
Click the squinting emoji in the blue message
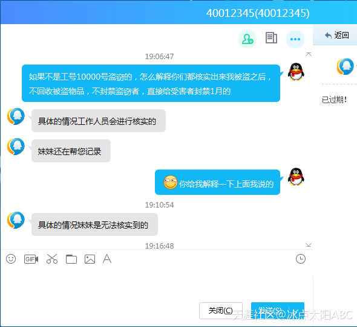pyautogui.click(x=170, y=182)
